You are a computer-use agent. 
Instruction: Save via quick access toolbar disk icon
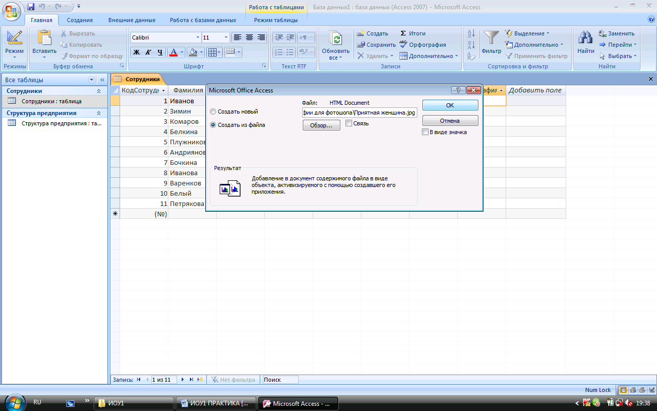(31, 7)
